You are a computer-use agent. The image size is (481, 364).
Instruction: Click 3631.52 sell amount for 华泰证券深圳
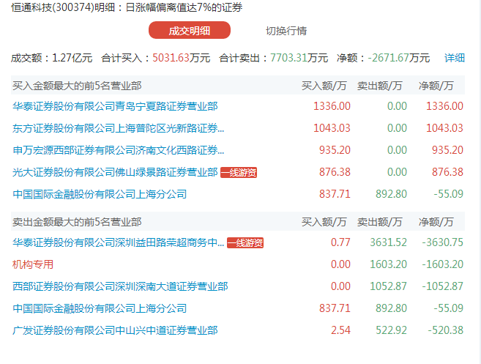(x=388, y=242)
